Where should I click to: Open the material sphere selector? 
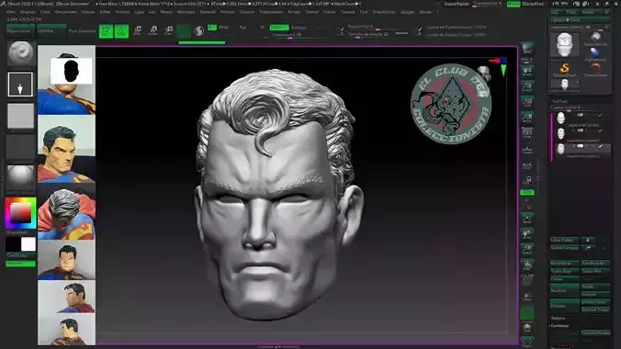[20, 178]
